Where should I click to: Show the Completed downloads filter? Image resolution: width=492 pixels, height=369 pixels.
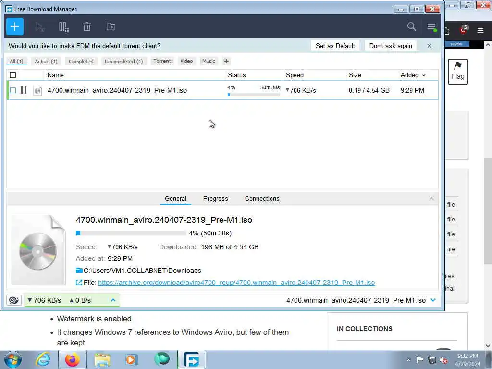coord(81,61)
